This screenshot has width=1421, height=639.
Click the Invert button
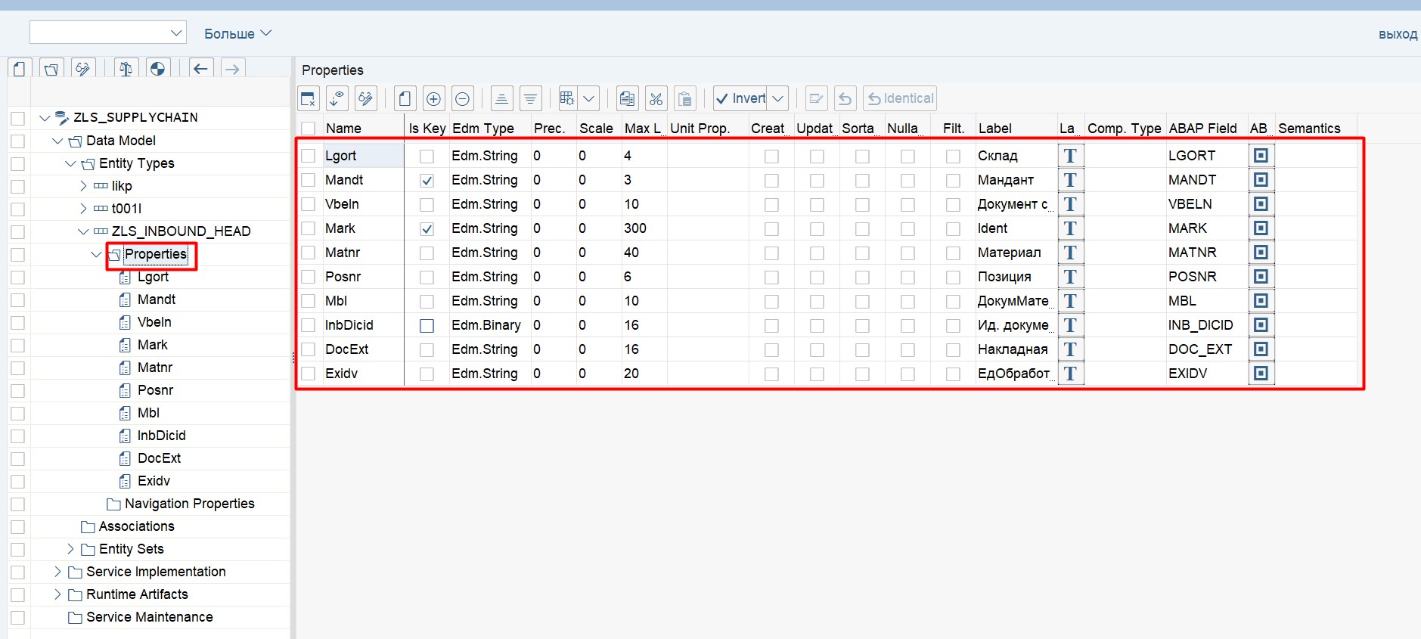pyautogui.click(x=740, y=98)
